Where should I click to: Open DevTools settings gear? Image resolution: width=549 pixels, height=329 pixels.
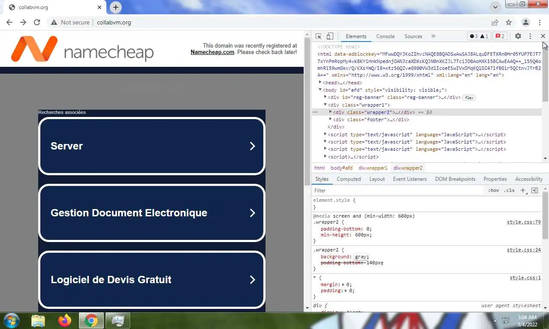[x=518, y=36]
